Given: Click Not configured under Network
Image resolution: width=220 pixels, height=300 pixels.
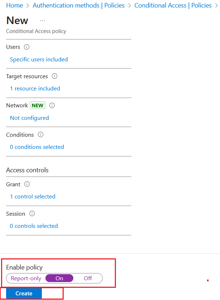Looking at the screenshot, I should pyautogui.click(x=29, y=118).
